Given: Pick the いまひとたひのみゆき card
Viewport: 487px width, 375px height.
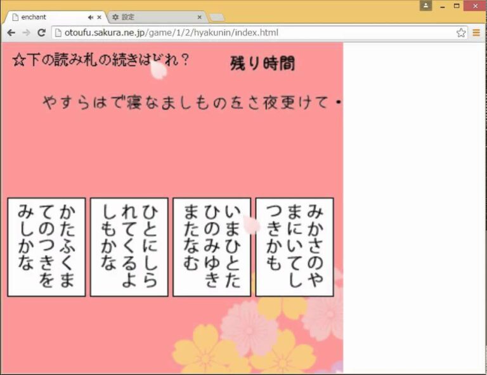Looking at the screenshot, I should click(211, 247).
